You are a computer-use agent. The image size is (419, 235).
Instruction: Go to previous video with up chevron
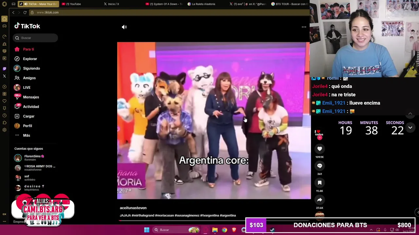tap(410, 114)
